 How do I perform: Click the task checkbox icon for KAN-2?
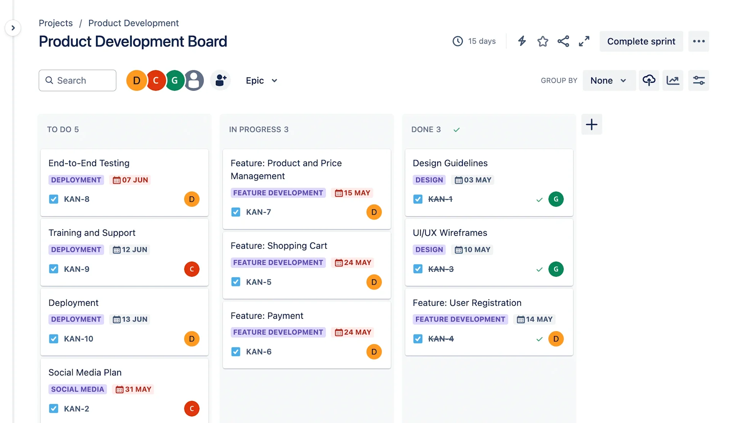point(54,408)
